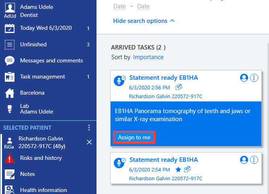Click the 6/3/2020 2:56 PM timestamp
The image size is (269, 194).
[150, 88]
